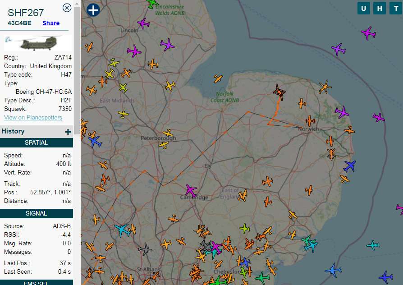Click the type code value H47
The image size is (403, 285).
[66, 74]
